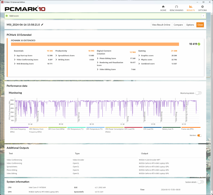This screenshot has height=195, width=213.
Task: Open the Options gear icon
Action: pos(202,7)
